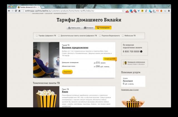Open the blue window extension icon

(x=131, y=11)
